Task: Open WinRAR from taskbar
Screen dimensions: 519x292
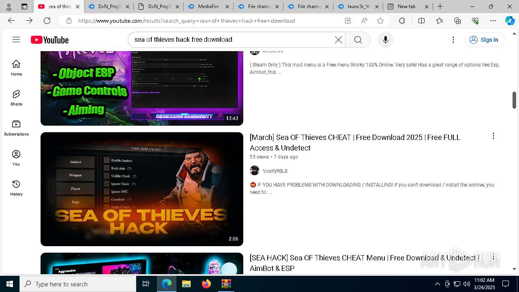Action: coord(226,284)
